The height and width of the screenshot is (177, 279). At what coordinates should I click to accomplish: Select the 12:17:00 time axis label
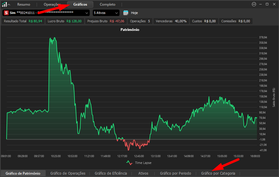[122, 156]
